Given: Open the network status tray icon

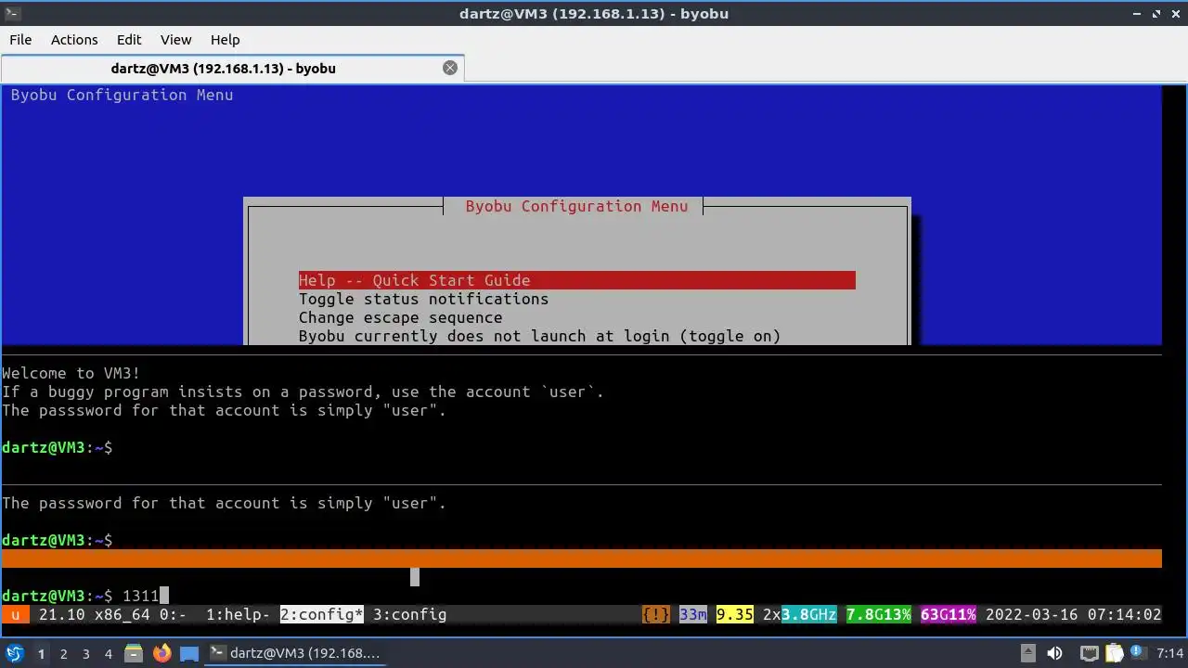Looking at the screenshot, I should point(1090,653).
